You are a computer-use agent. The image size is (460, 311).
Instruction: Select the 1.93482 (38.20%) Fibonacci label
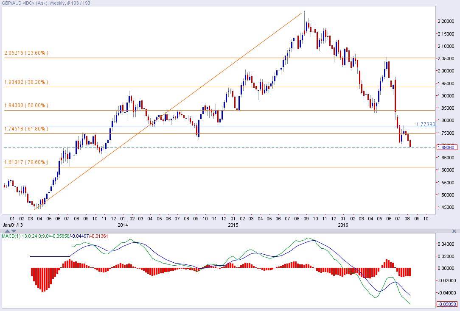coord(26,82)
